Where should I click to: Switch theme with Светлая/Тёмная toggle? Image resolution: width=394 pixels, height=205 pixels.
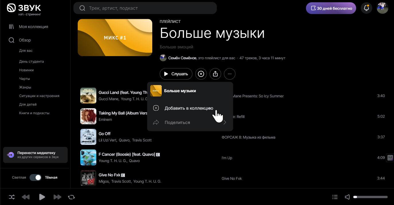(x=36, y=178)
